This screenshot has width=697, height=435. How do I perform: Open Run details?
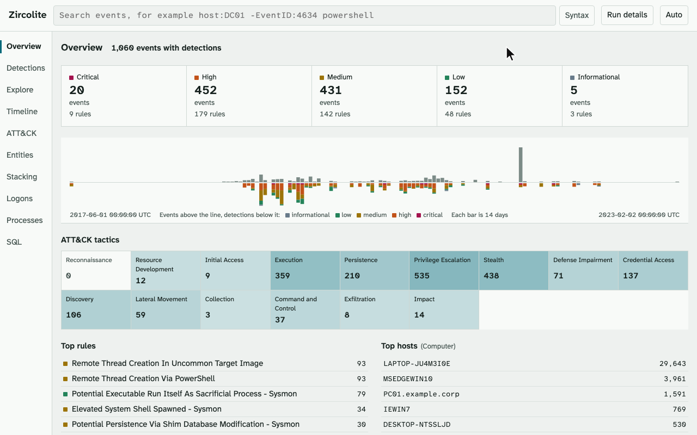tap(627, 15)
